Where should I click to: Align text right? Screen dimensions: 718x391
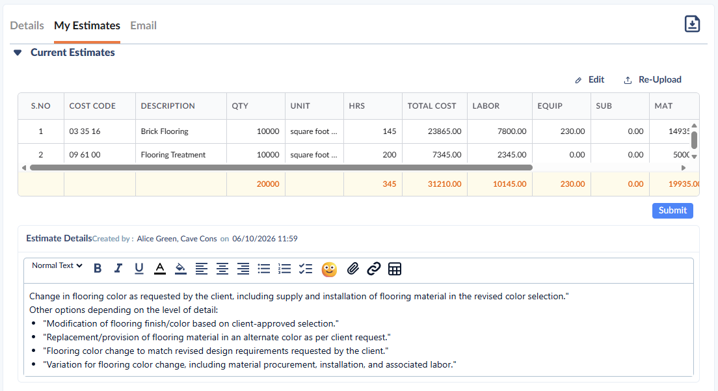(243, 269)
